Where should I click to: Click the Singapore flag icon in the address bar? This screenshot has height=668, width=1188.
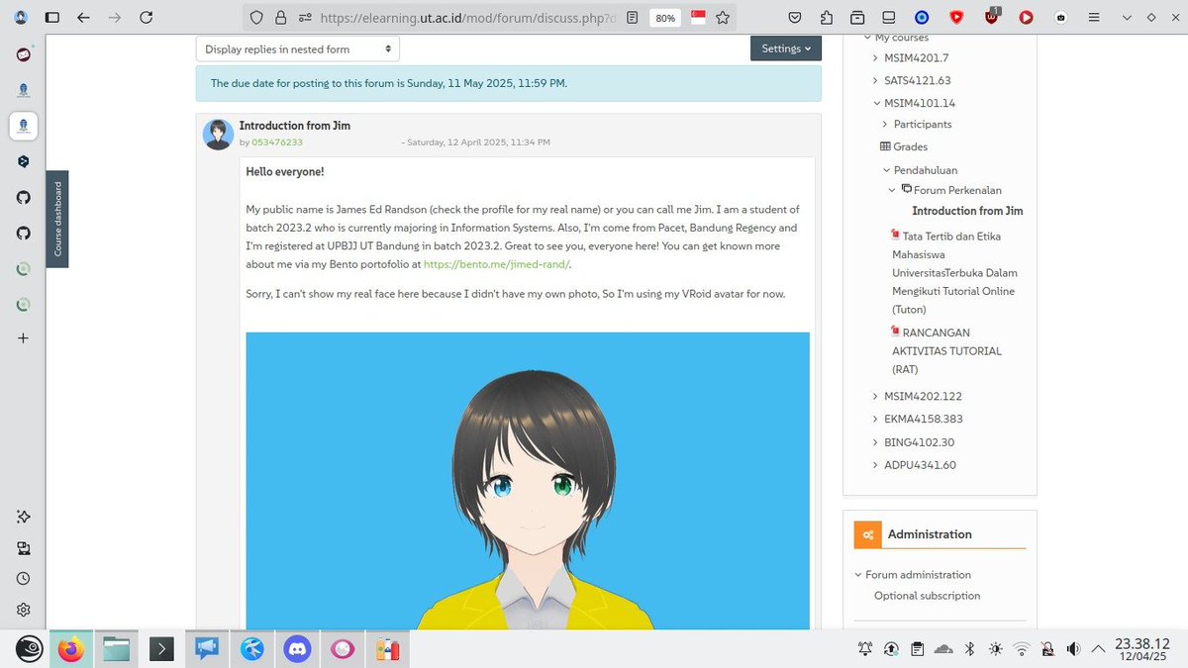(x=698, y=17)
